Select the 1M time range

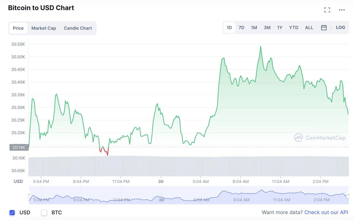(x=254, y=28)
